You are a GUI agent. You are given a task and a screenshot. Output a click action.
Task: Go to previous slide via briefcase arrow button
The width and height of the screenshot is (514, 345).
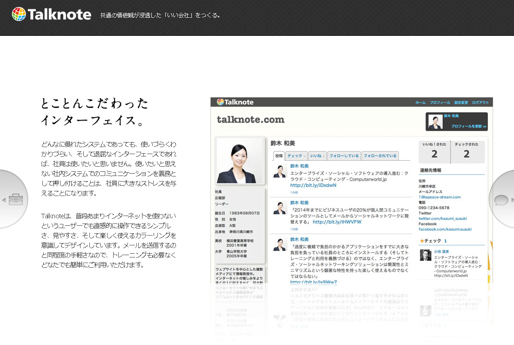[13, 199]
